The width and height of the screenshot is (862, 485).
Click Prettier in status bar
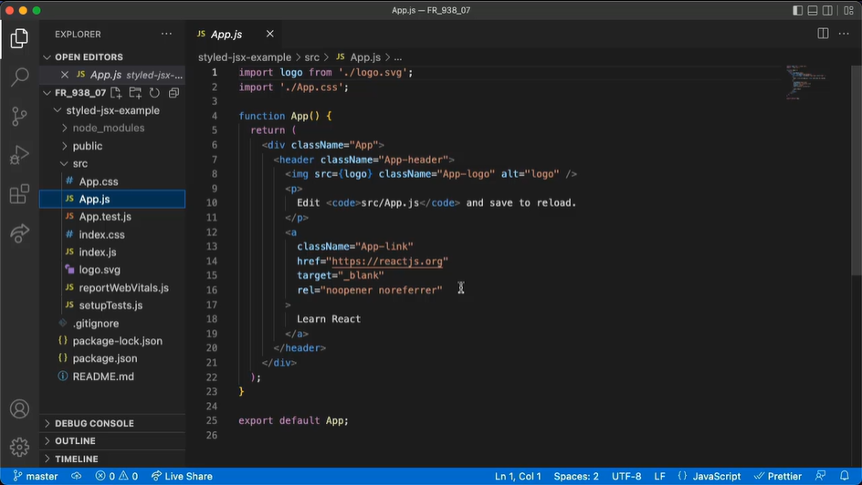[778, 476]
